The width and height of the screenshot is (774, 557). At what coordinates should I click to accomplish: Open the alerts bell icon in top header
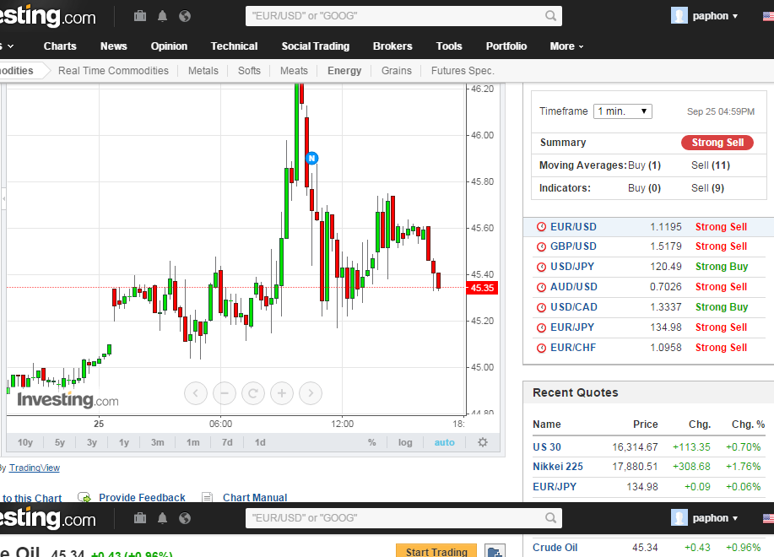[x=162, y=16]
